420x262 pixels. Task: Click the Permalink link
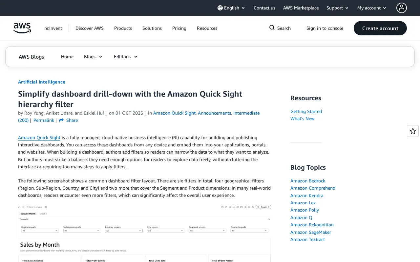tap(44, 120)
